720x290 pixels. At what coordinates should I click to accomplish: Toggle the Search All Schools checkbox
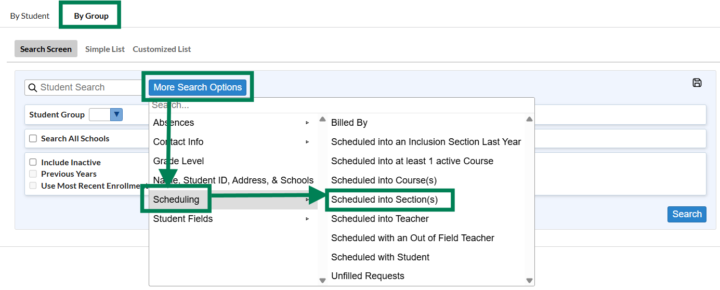pyautogui.click(x=33, y=139)
